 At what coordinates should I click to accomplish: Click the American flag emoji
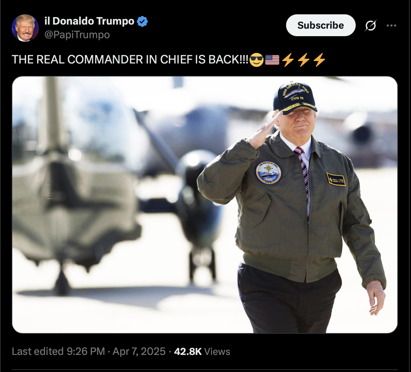[x=272, y=60]
